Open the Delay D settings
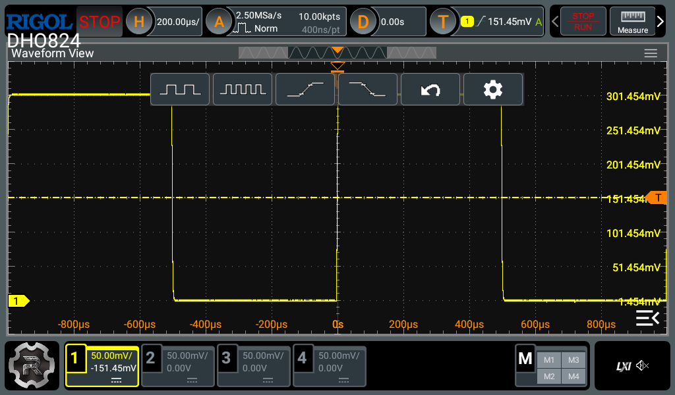 click(363, 22)
